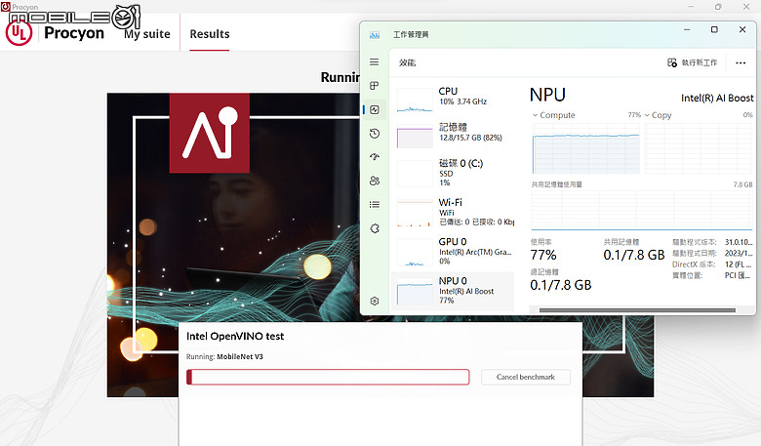The image size is (761, 446).
Task: Select the memory 12.8/15.7 GB entry
Action: (x=455, y=135)
